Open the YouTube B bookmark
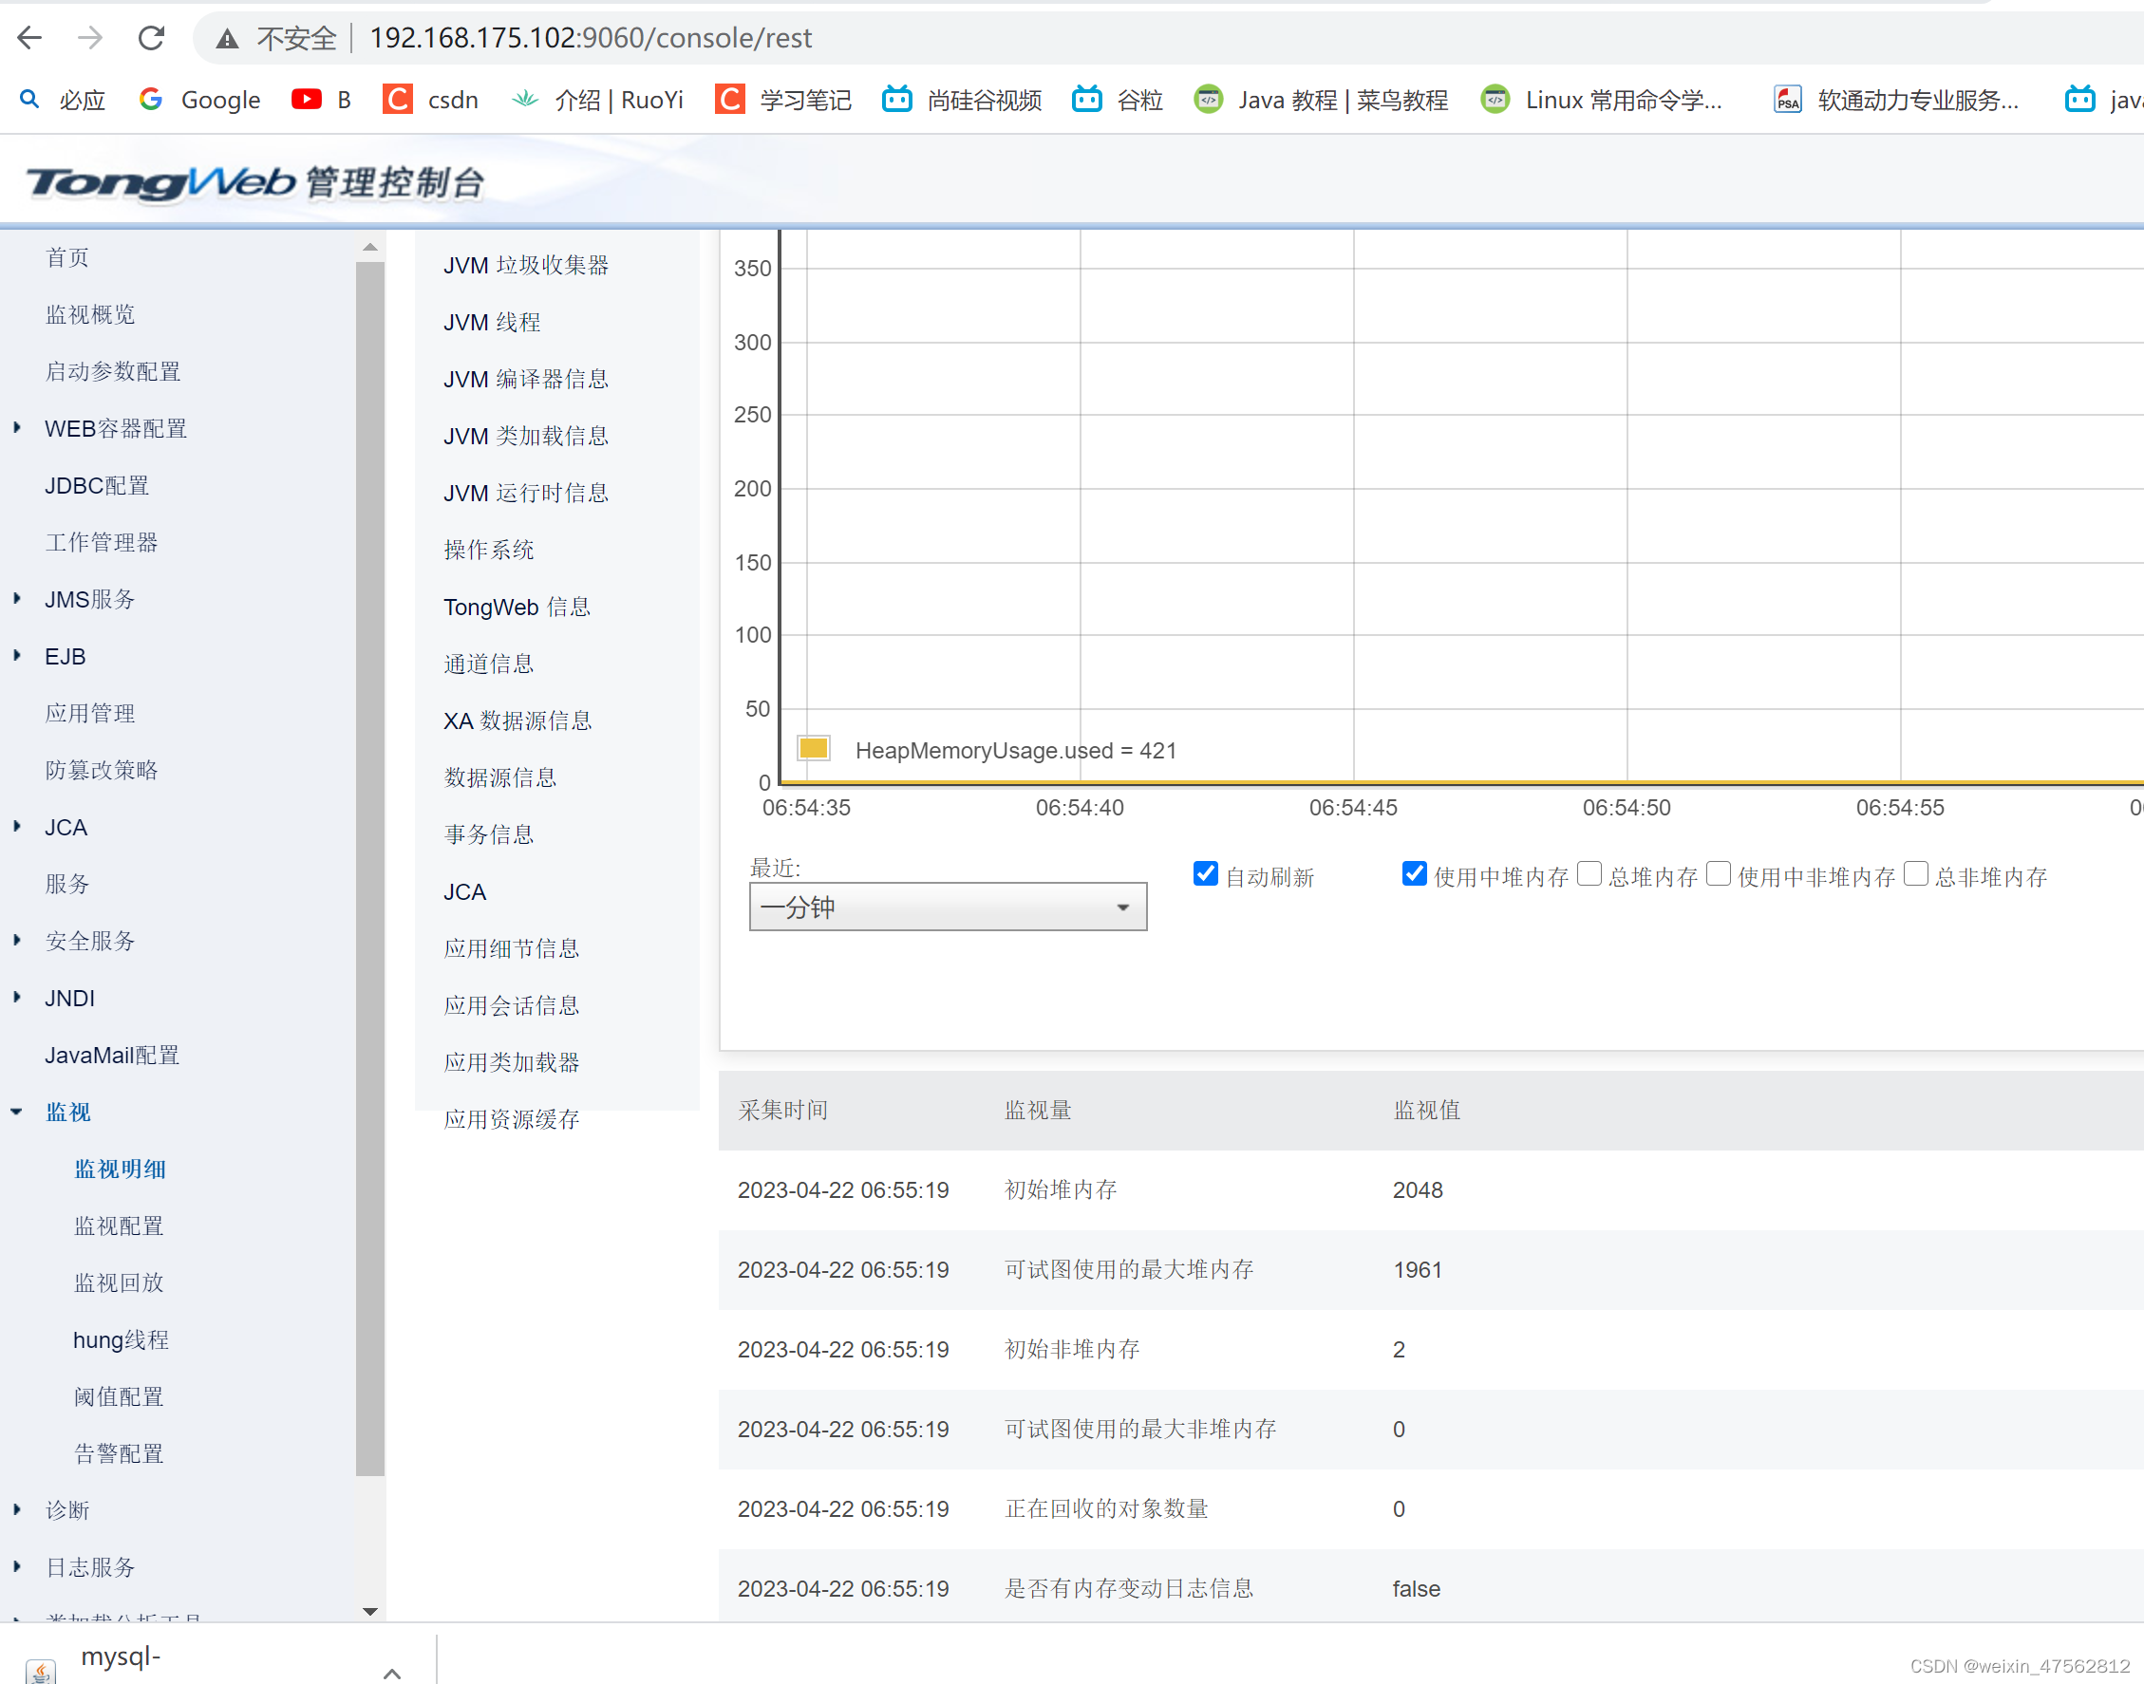This screenshot has height=1684, width=2144. pos(322,100)
